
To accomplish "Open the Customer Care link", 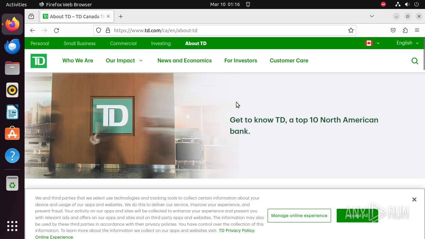I will [289, 60].
